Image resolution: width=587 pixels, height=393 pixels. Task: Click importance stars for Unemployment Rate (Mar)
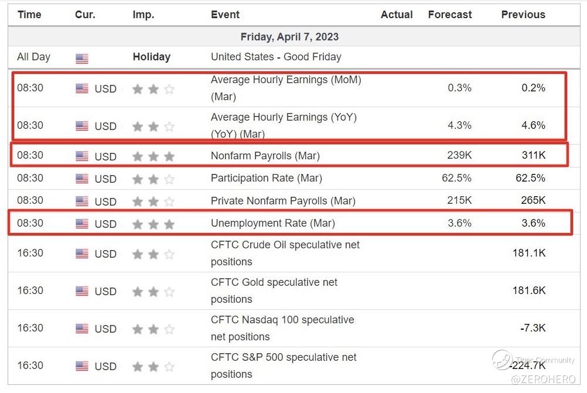pyautogui.click(x=153, y=224)
